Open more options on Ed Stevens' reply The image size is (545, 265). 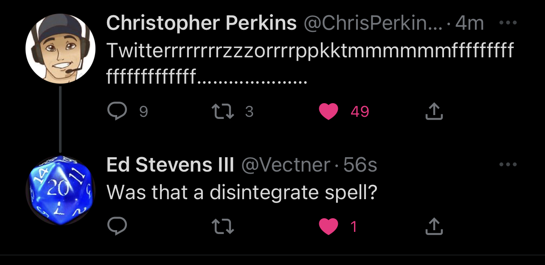tap(508, 165)
